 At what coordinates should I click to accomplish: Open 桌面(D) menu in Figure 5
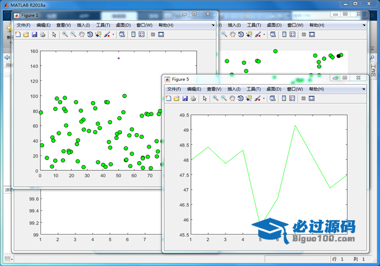(x=274, y=89)
